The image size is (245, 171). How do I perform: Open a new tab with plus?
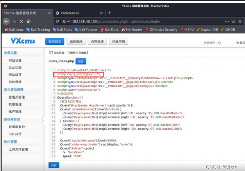click(109, 13)
